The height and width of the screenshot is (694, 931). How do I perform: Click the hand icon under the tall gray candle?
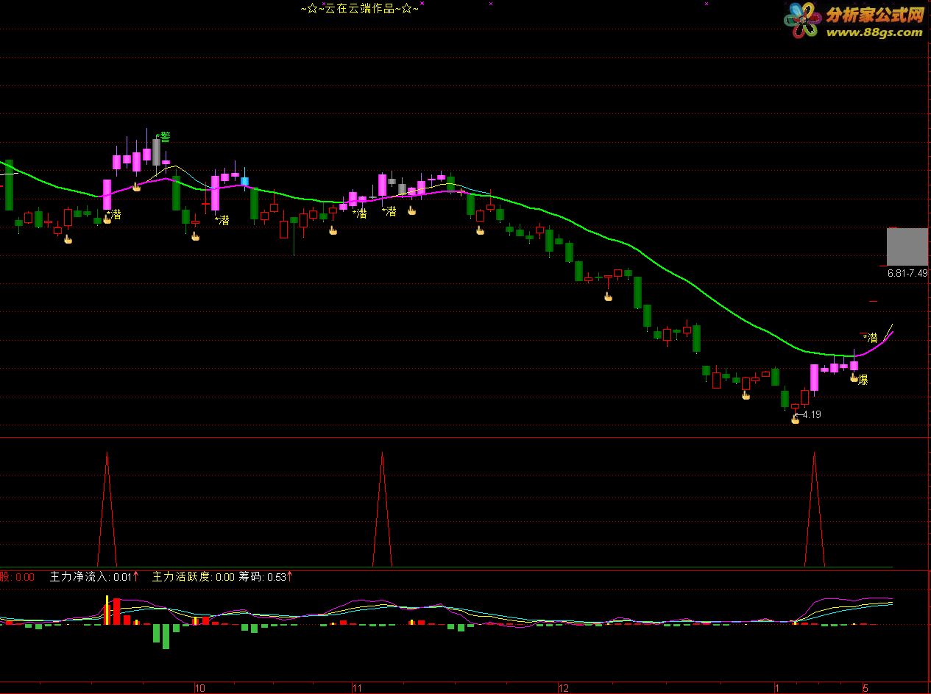pos(136,187)
